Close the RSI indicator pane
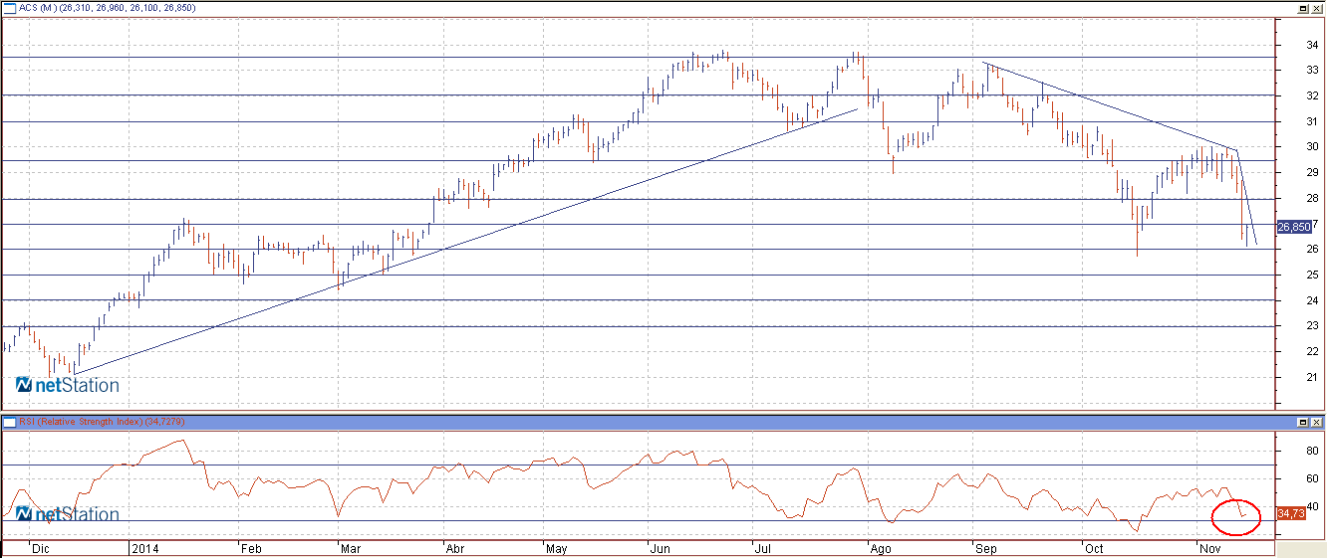 (x=1316, y=423)
